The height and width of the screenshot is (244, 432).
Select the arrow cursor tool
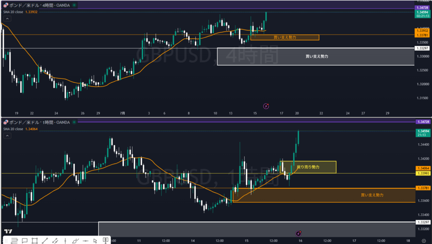tap(95, 241)
